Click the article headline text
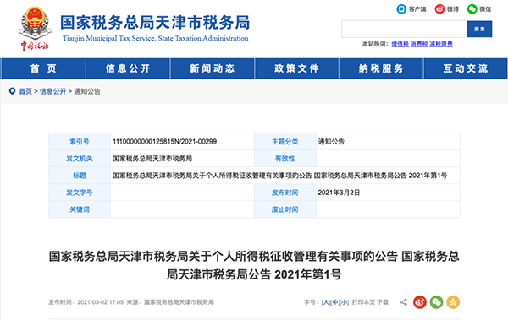Screen dimensions: 508x320 click(x=254, y=265)
